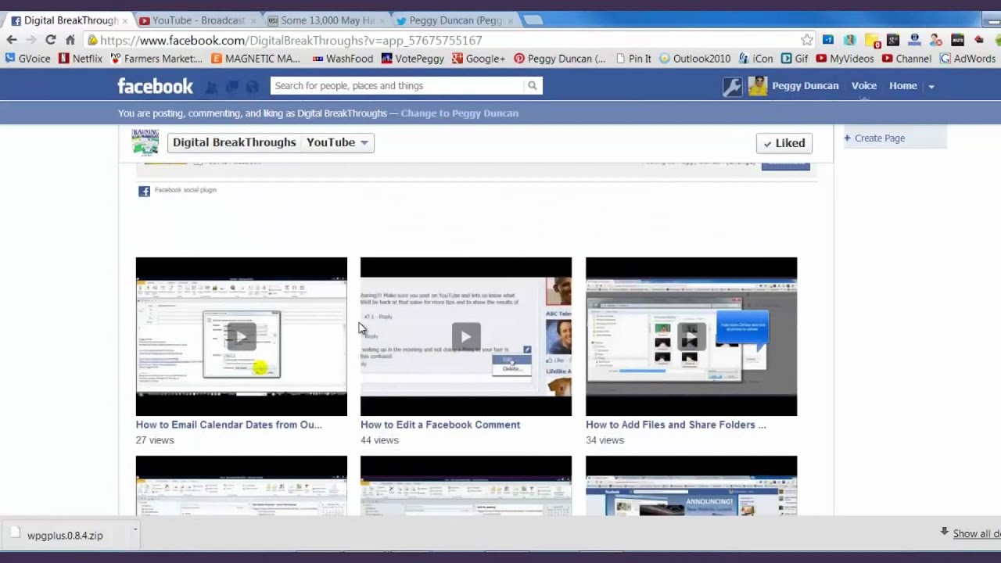Click the MUTE extension icon
Image resolution: width=1001 pixels, height=563 pixels.
tap(957, 40)
